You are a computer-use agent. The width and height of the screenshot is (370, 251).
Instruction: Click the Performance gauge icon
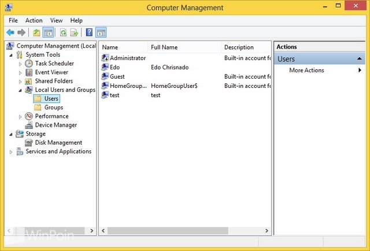[29, 116]
